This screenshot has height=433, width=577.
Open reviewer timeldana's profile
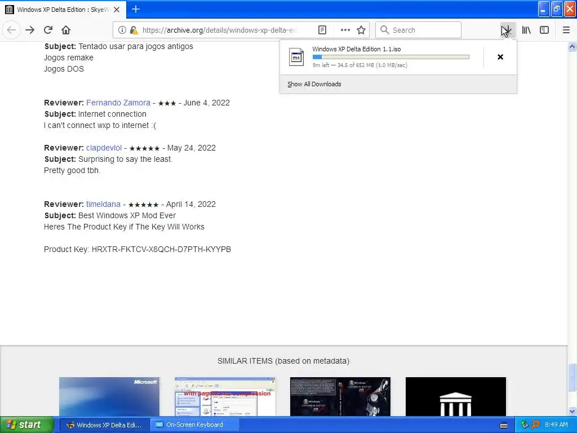[x=103, y=204]
